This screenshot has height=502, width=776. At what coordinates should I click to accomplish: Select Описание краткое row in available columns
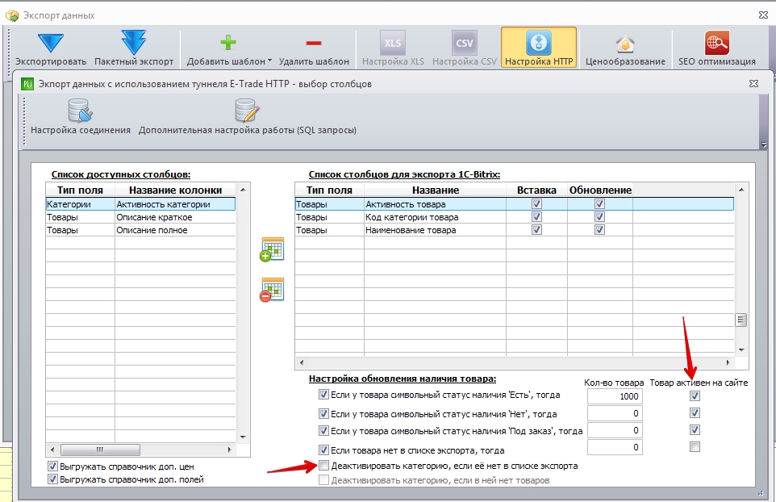[140, 217]
